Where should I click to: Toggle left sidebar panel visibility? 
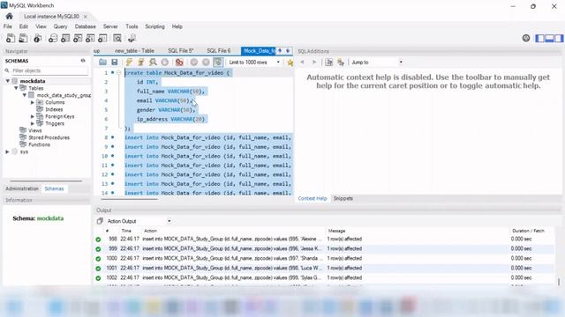(x=539, y=38)
